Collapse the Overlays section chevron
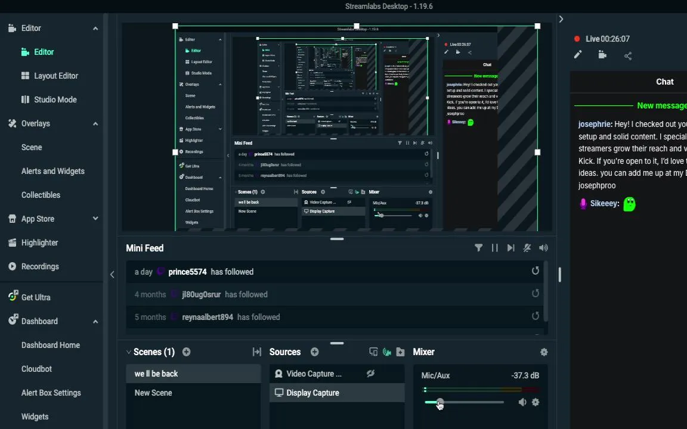 [95, 124]
